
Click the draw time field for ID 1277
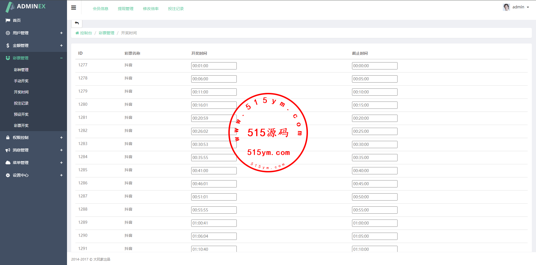tap(214, 66)
